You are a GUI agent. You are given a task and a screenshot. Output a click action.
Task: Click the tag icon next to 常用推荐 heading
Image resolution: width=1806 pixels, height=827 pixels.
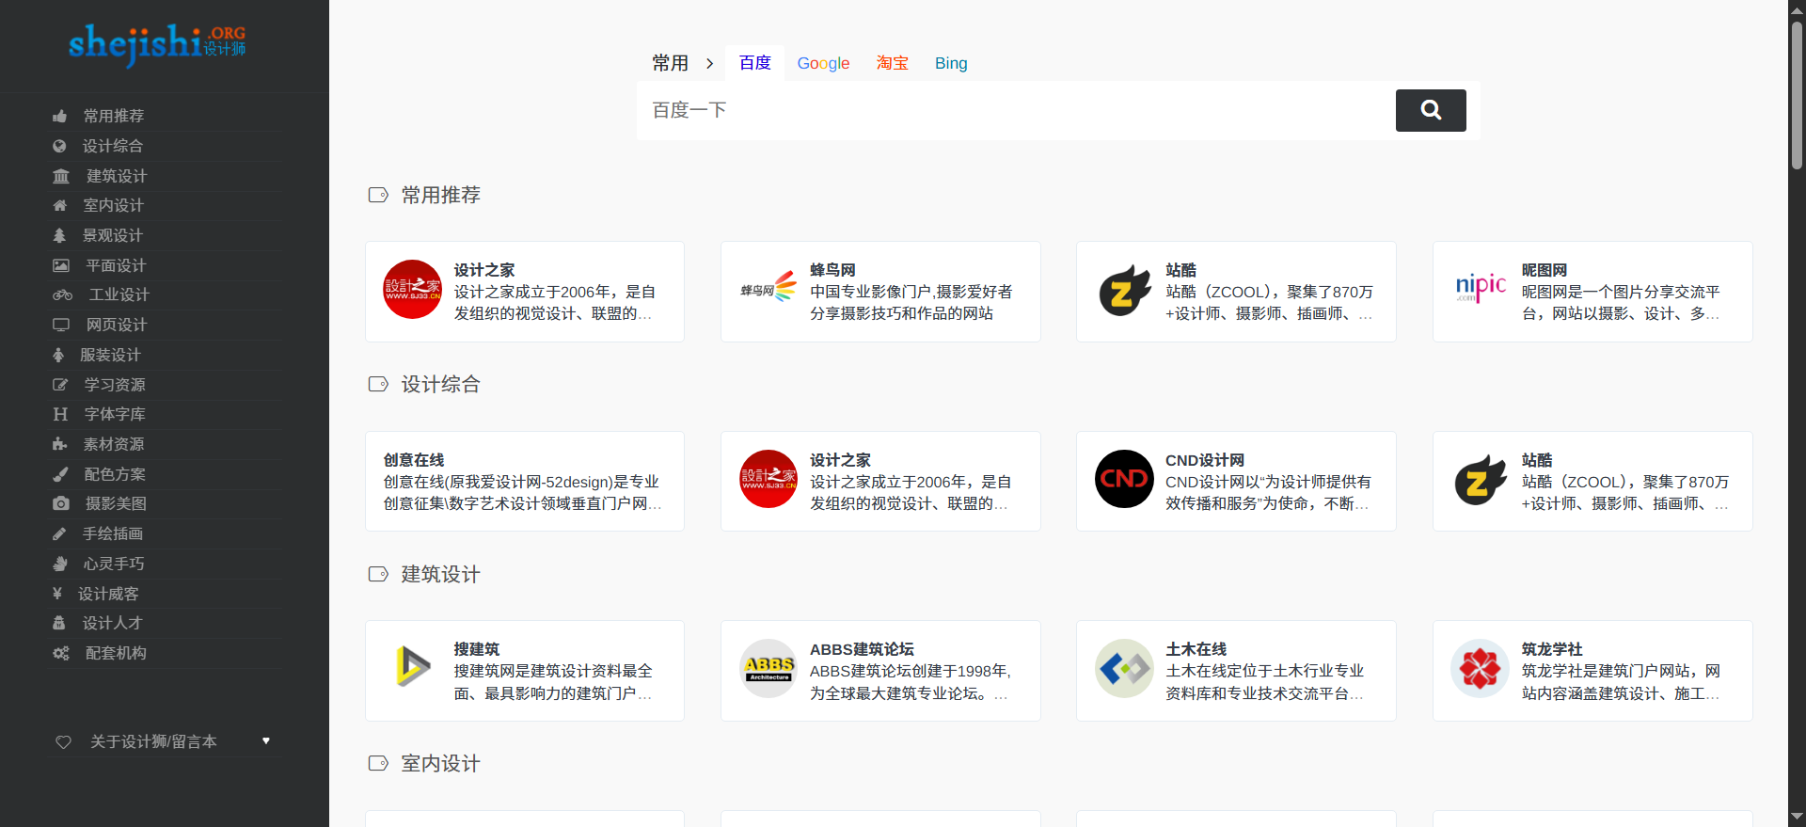(378, 195)
